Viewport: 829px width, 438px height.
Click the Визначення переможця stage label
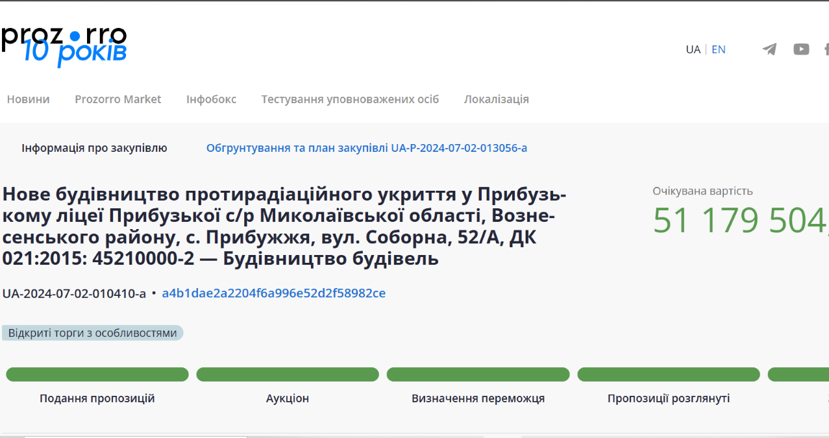(478, 398)
